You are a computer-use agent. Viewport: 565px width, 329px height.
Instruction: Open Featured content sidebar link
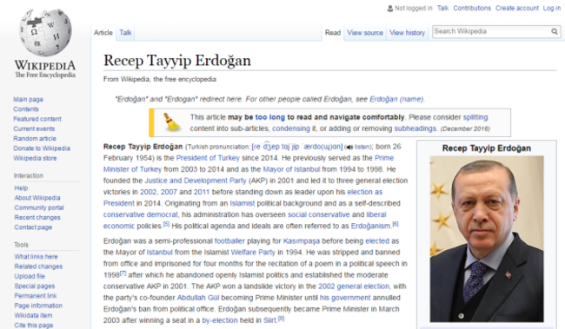click(x=37, y=119)
